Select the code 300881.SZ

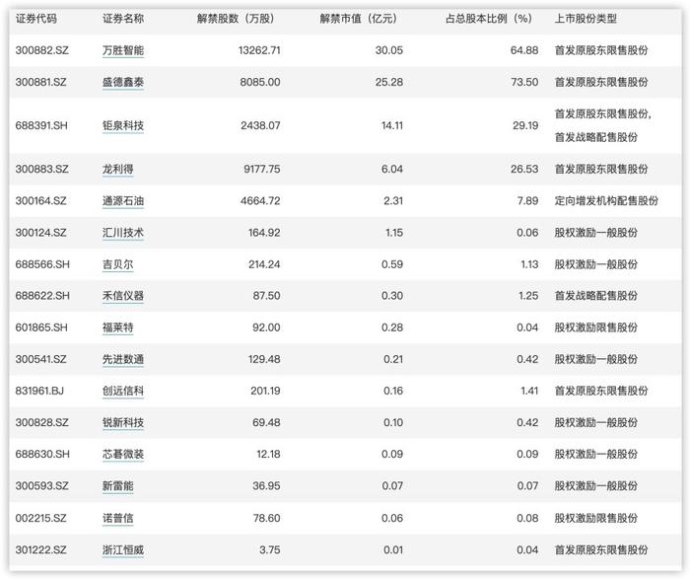(41, 82)
